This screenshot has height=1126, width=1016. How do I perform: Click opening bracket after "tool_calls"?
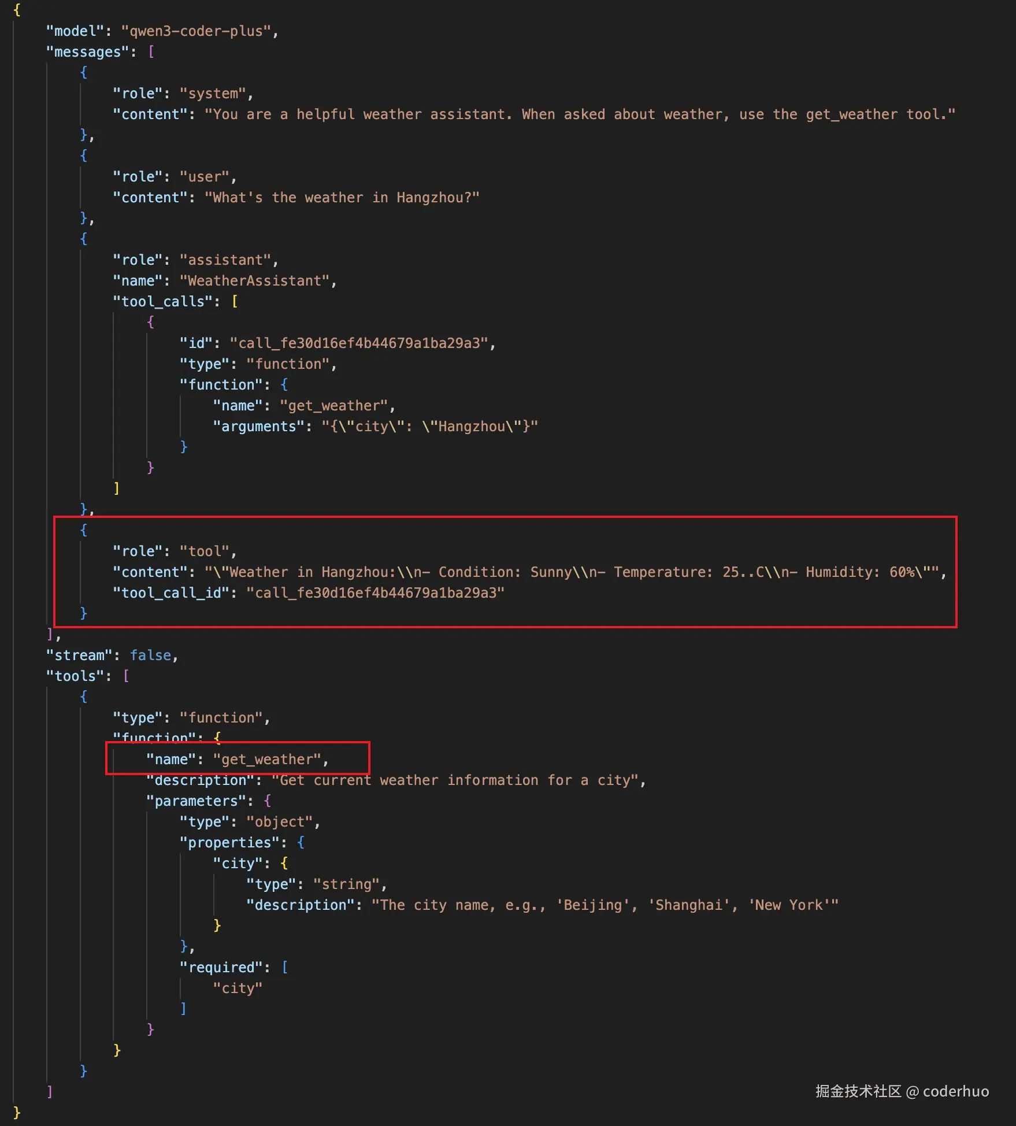pos(235,302)
